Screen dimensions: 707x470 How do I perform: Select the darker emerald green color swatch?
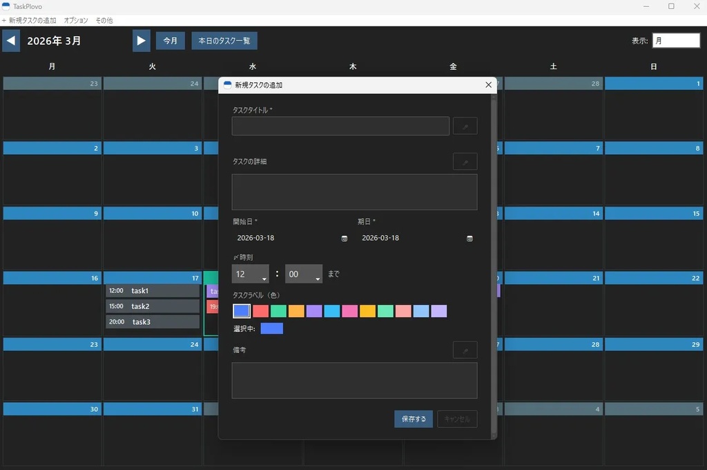point(278,311)
